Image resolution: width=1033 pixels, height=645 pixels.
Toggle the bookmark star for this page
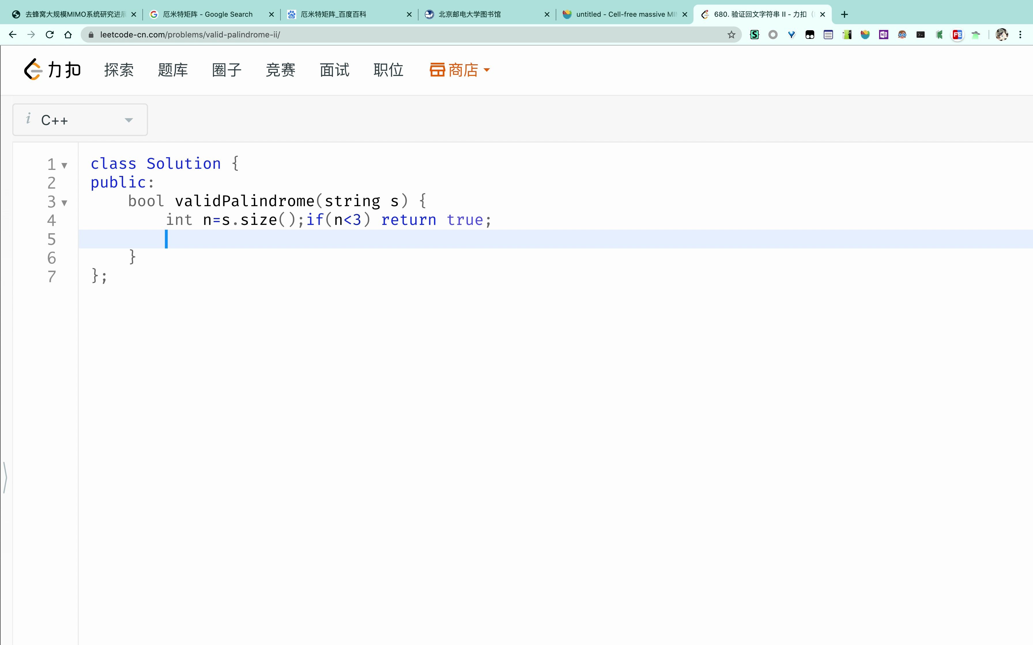[x=732, y=35]
